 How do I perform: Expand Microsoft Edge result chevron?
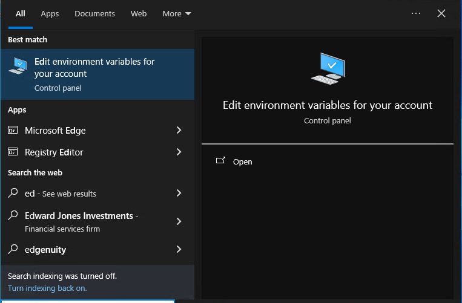tap(179, 130)
